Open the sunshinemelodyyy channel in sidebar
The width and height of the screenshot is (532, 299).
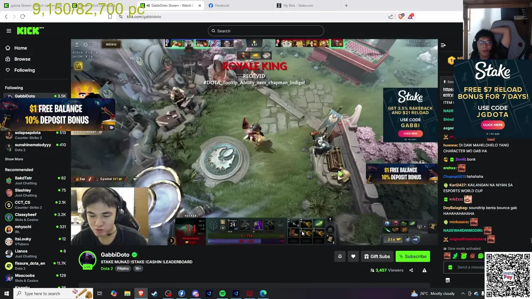(x=35, y=147)
